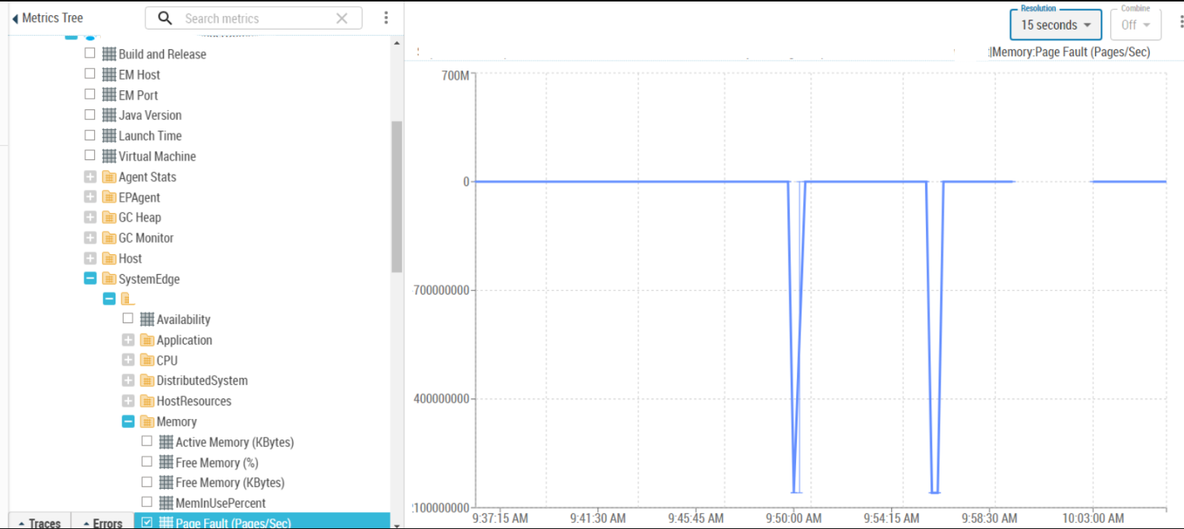This screenshot has height=529, width=1184.
Task: Click the scroll up arrow of tree
Action: (396, 43)
